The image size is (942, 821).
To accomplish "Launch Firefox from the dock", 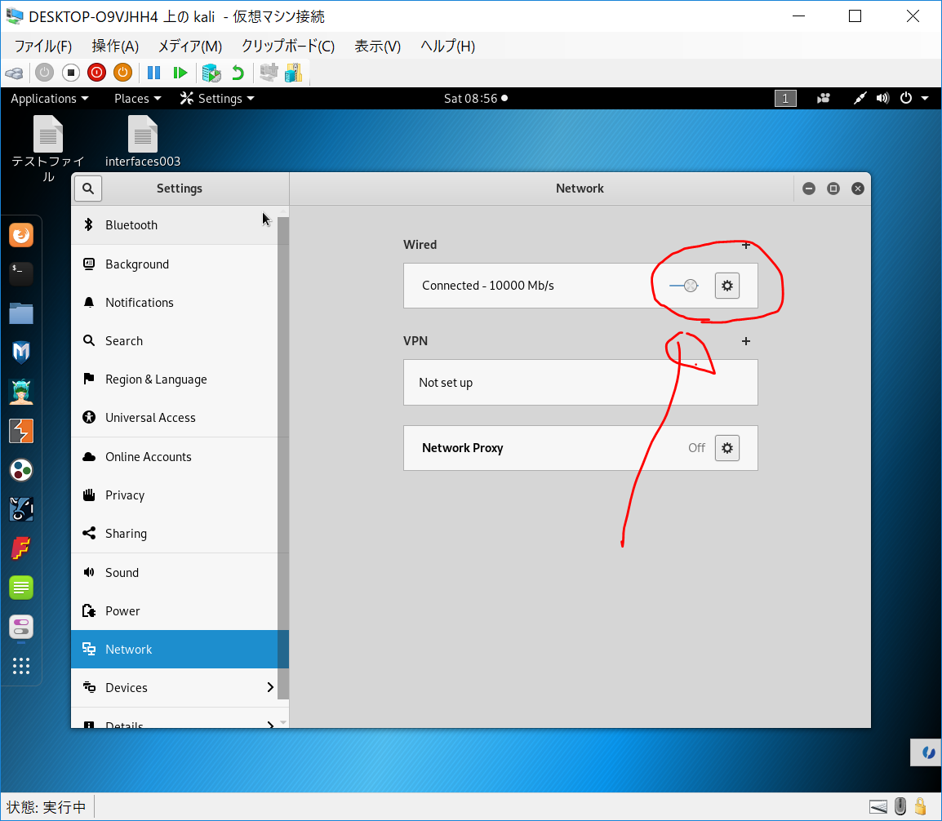I will pos(21,236).
